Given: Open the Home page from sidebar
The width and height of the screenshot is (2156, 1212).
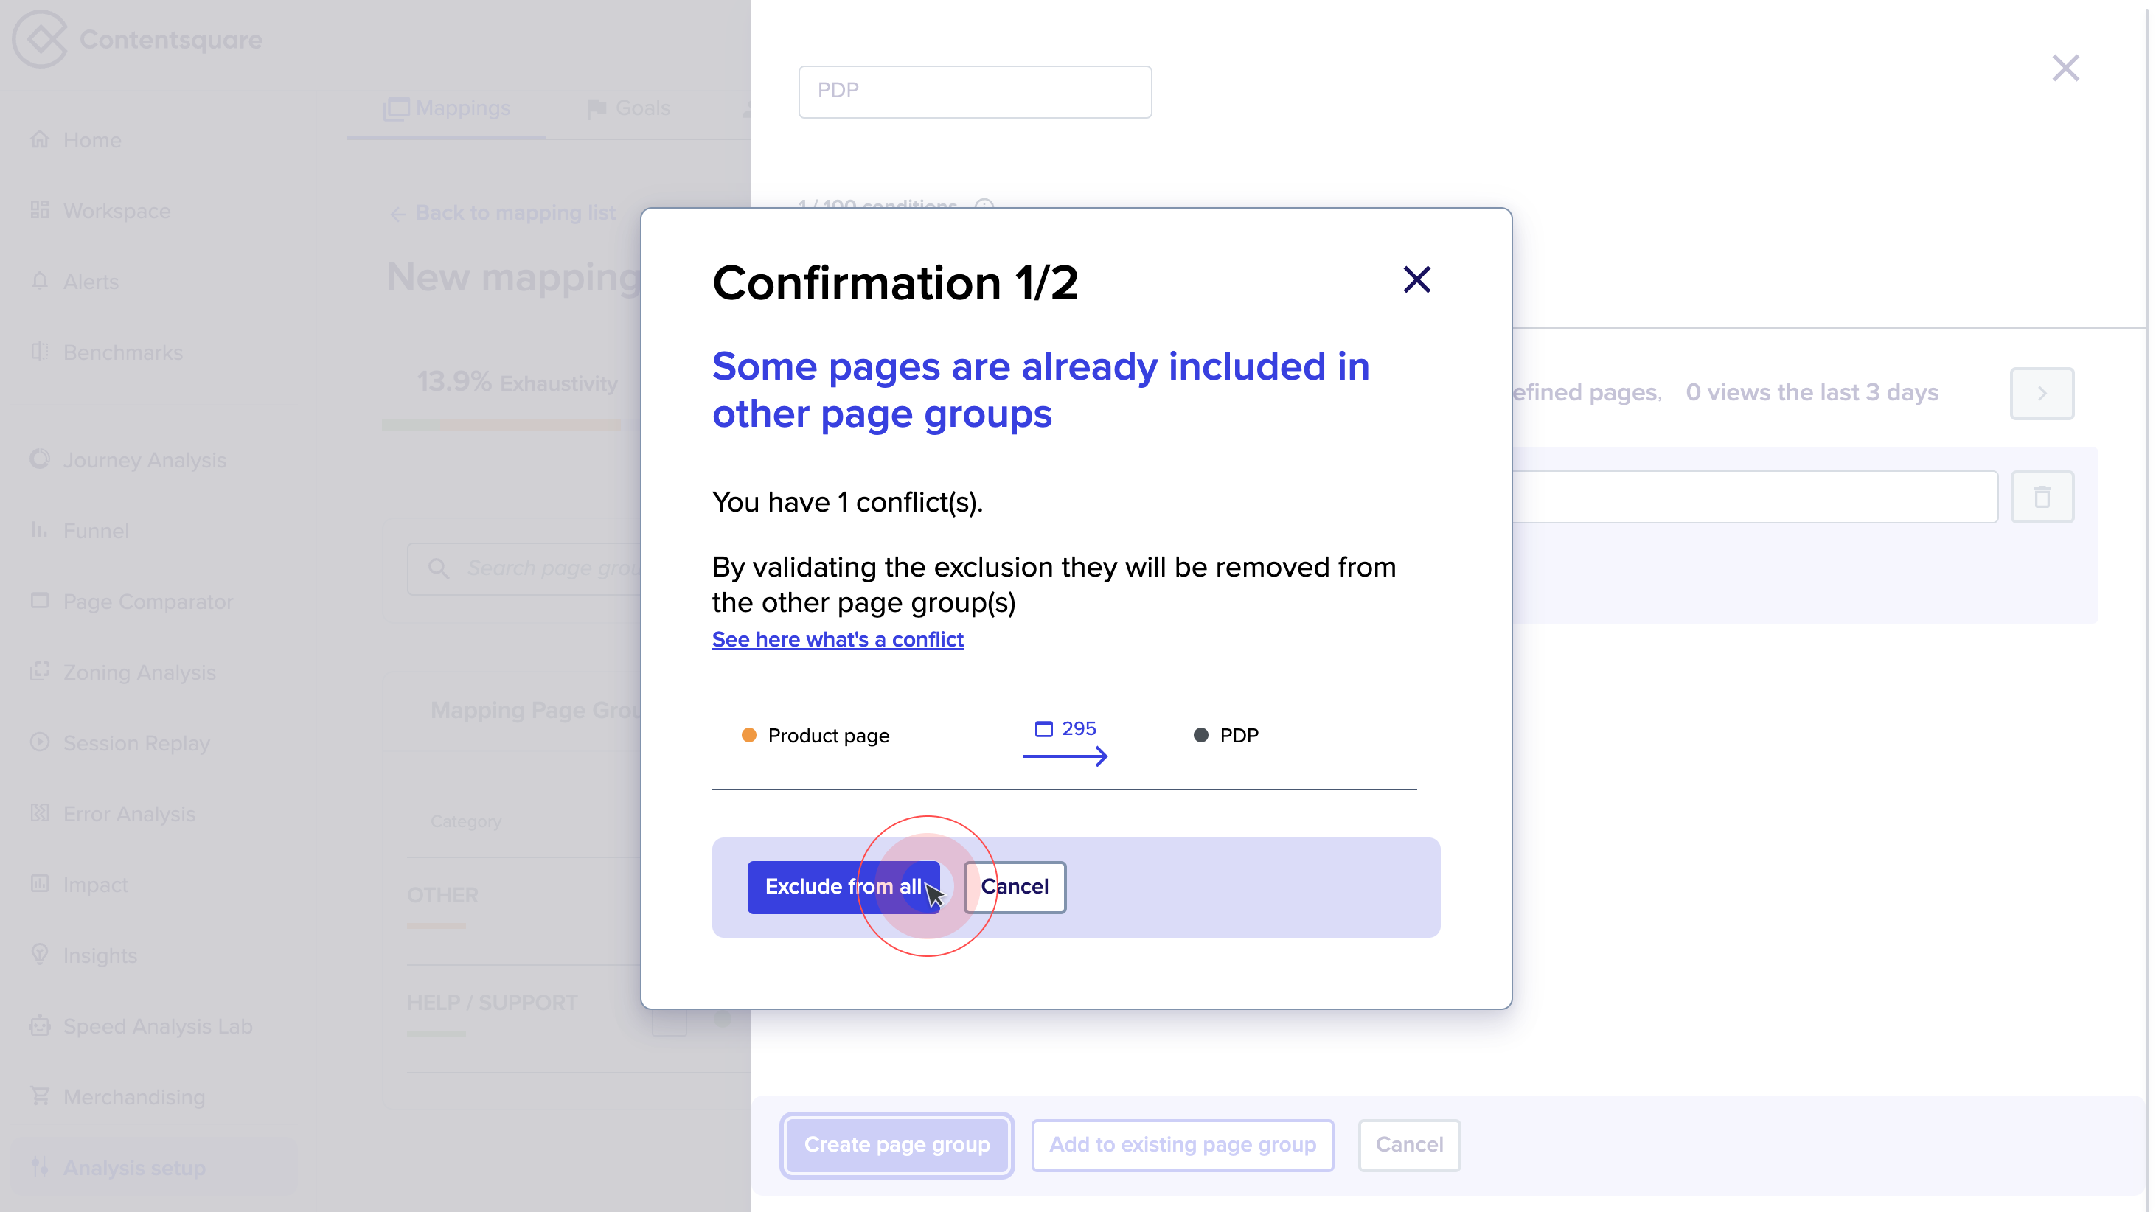Looking at the screenshot, I should [92, 140].
